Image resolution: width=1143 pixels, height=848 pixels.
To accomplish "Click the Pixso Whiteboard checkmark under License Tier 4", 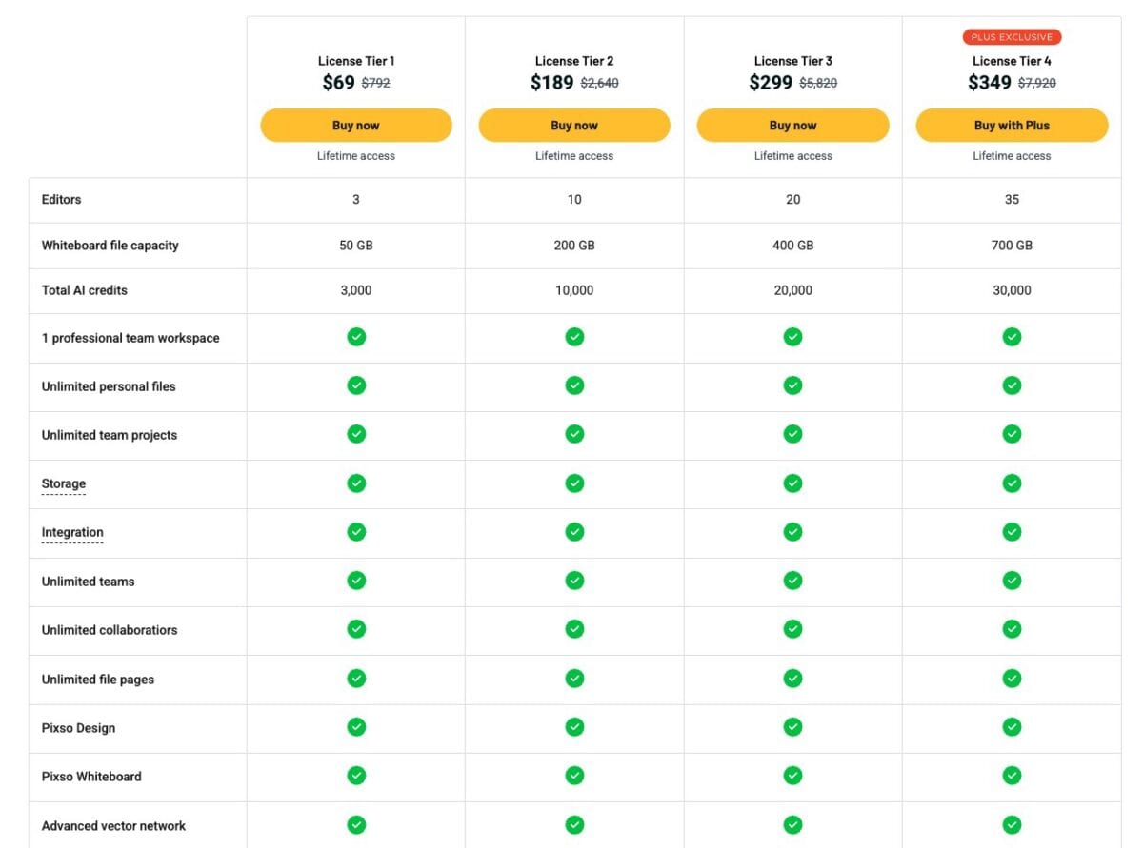I will coord(1012,776).
